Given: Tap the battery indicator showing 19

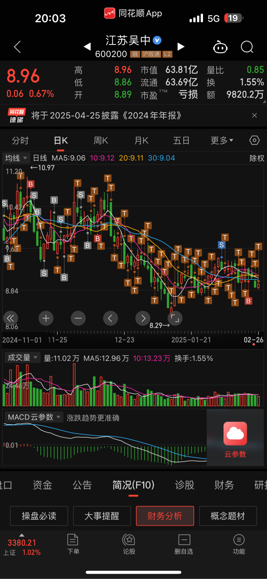Looking at the screenshot, I should click(x=234, y=18).
